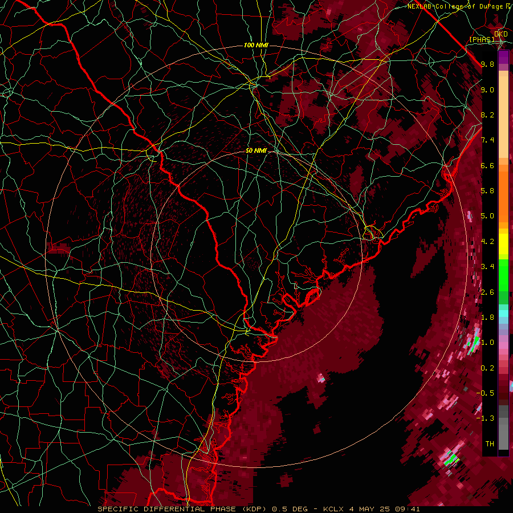Click the 9.0 value on the color scale
This screenshot has height=513, width=513.
[487, 89]
